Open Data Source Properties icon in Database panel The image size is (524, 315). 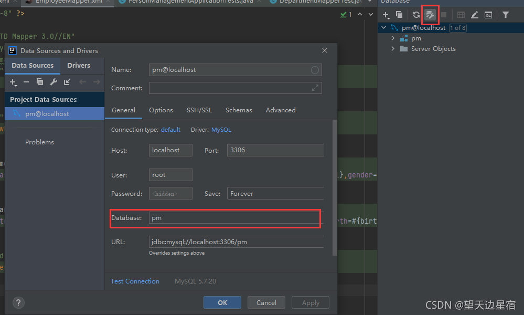(430, 15)
